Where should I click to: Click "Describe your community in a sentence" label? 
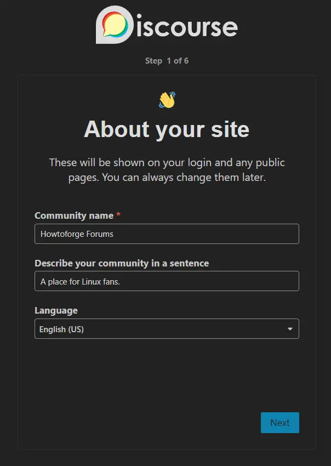[x=122, y=263]
